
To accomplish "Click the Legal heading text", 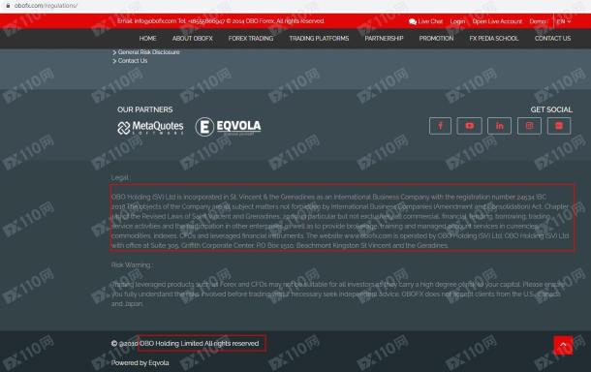I will pyautogui.click(x=120, y=177).
